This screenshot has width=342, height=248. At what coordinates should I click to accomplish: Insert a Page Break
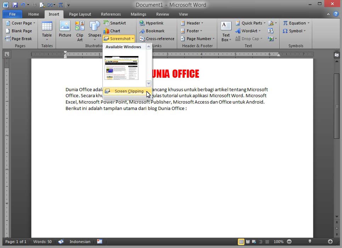click(19, 39)
